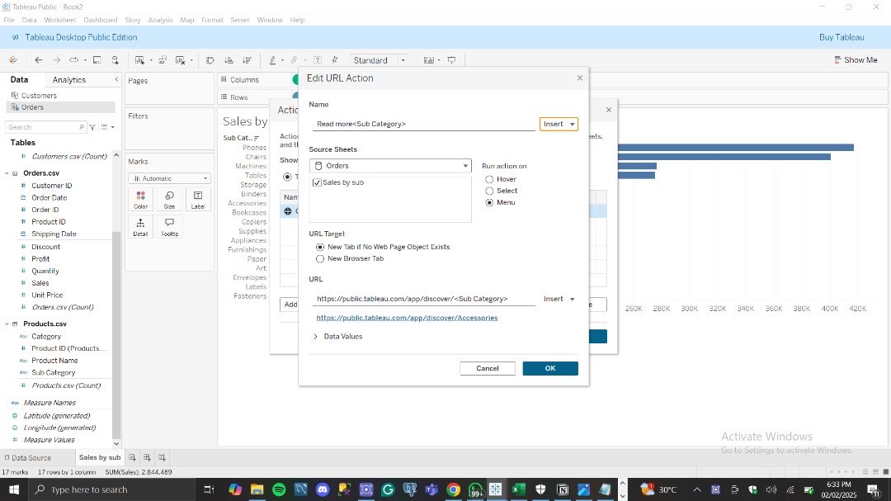Click the action Name input field
The height and width of the screenshot is (501, 891).
pyautogui.click(x=424, y=124)
